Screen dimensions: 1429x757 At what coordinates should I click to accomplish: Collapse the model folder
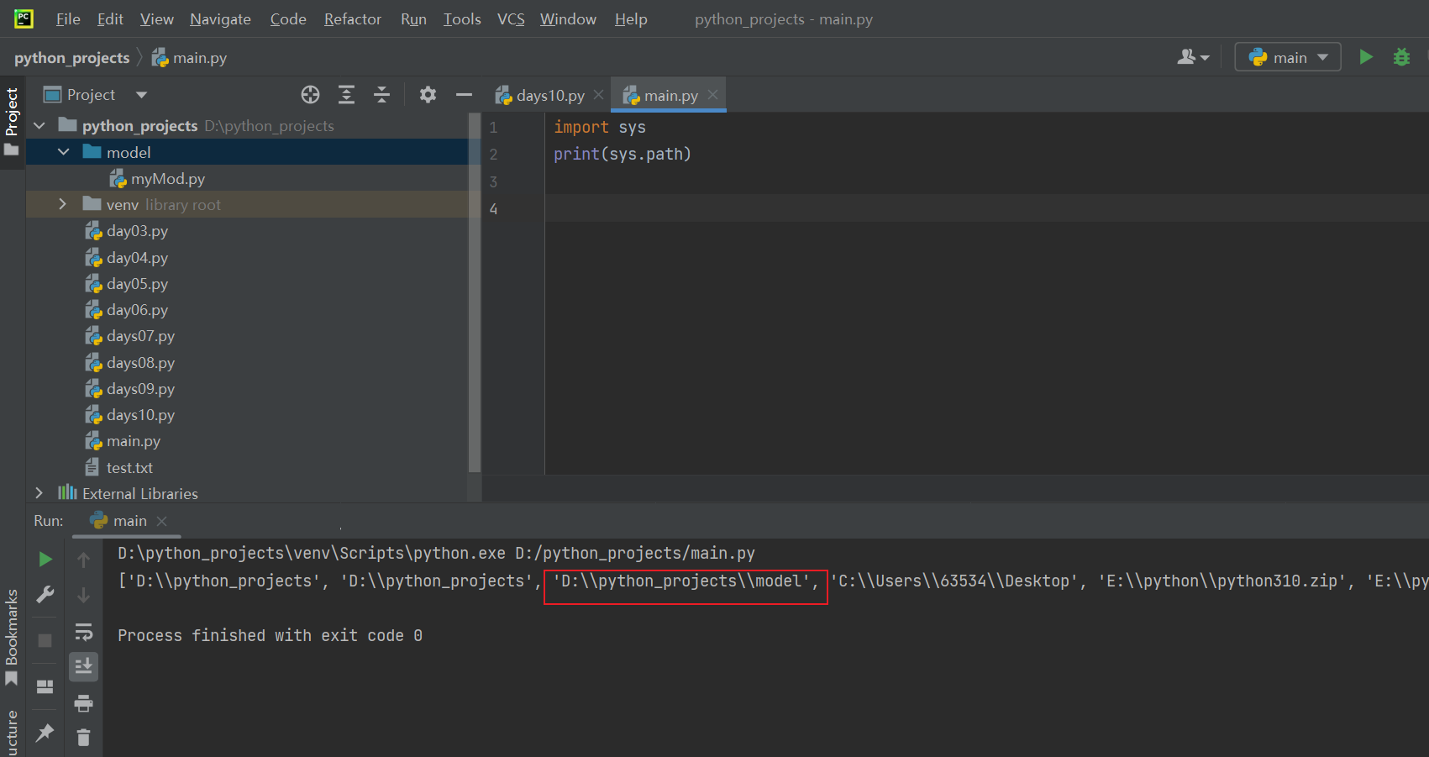pos(64,152)
